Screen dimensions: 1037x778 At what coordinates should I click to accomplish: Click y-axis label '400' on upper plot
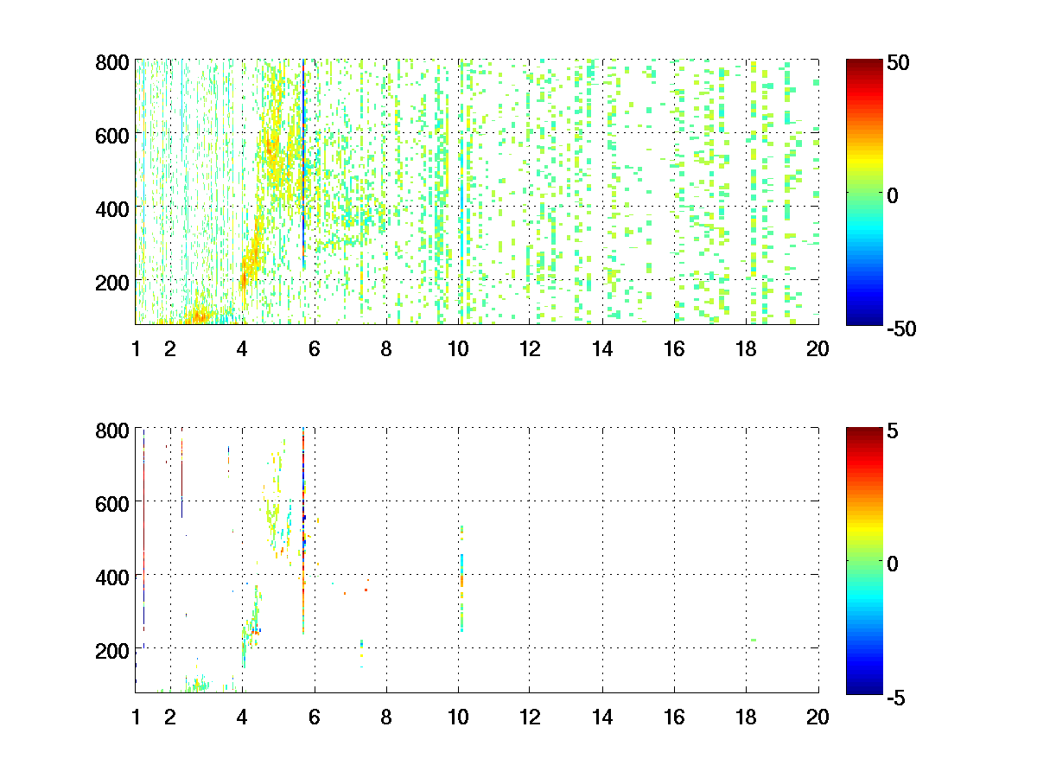tap(112, 208)
